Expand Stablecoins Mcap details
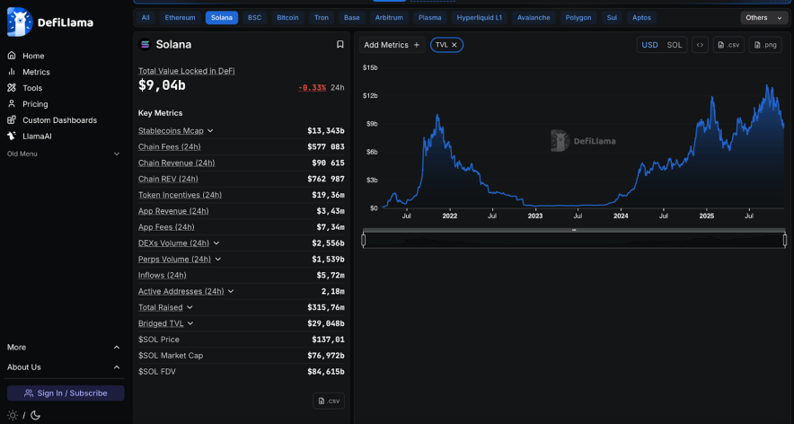The image size is (794, 424). click(x=210, y=131)
